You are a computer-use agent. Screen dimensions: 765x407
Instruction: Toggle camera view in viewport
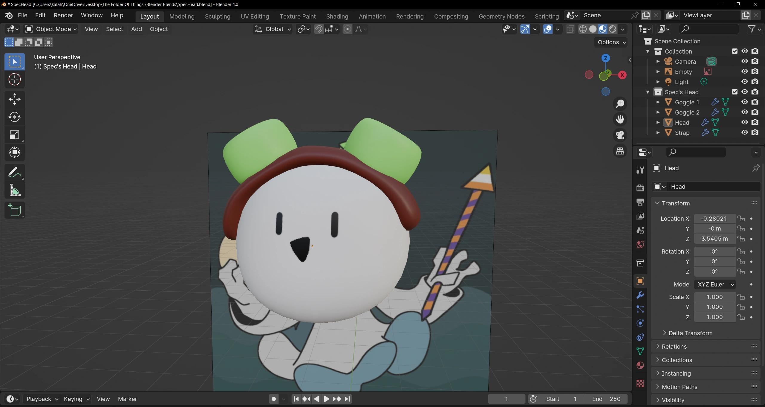[x=620, y=135]
